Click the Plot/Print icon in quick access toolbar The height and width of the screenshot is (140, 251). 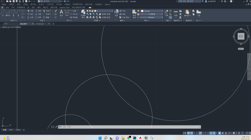26,1
